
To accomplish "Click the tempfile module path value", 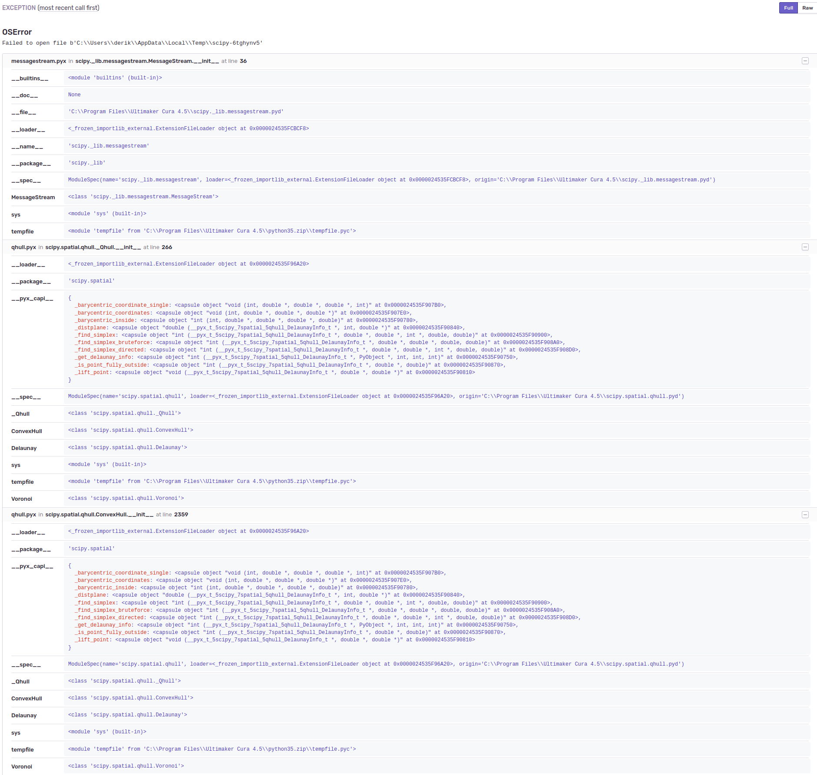I will pos(212,231).
